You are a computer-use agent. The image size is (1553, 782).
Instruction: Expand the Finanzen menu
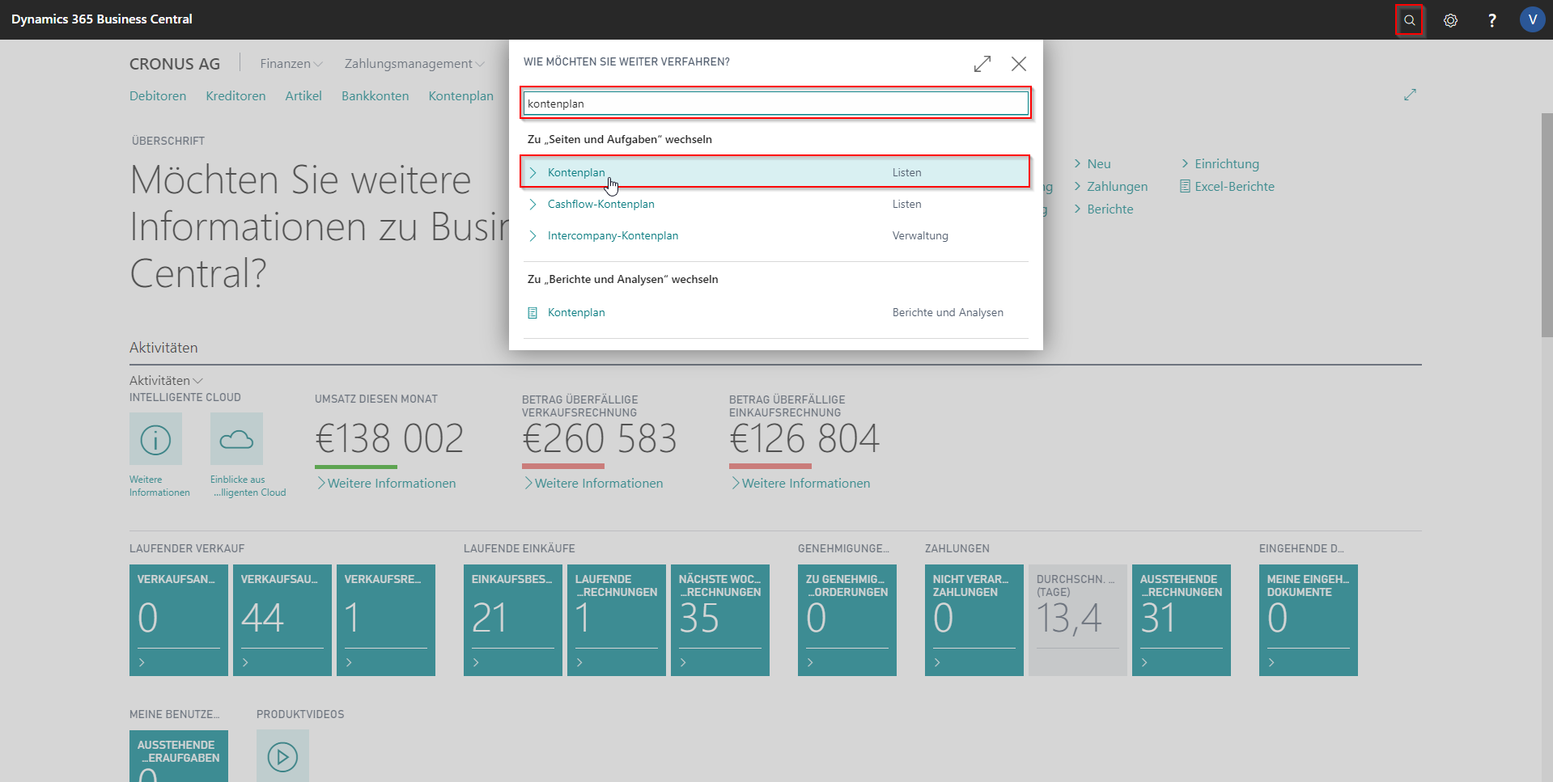click(291, 63)
